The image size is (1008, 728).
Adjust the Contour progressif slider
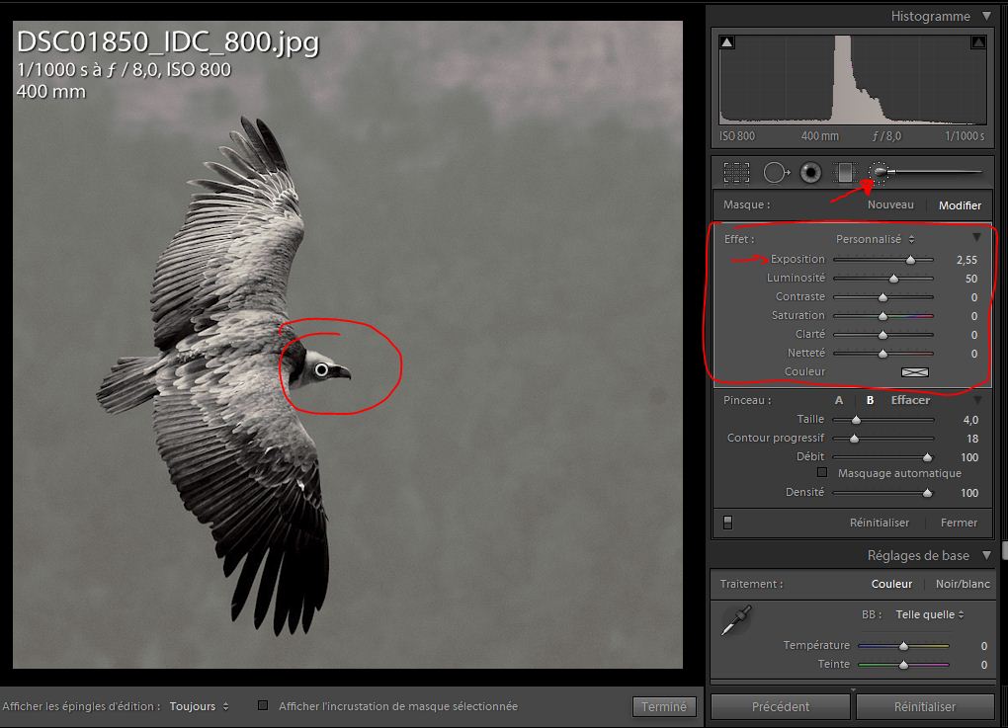pyautogui.click(x=854, y=439)
